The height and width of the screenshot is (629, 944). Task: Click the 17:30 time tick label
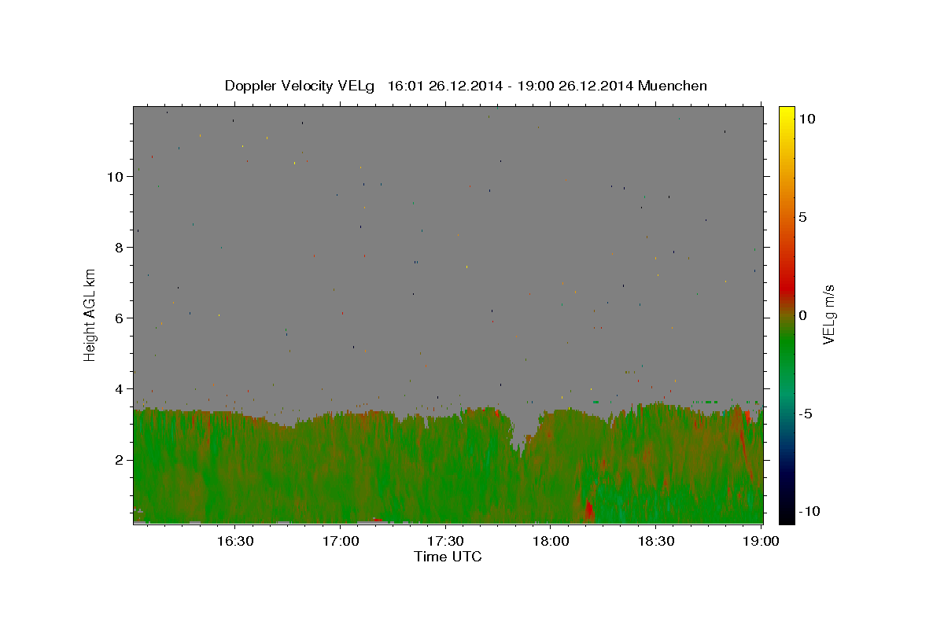click(x=445, y=542)
